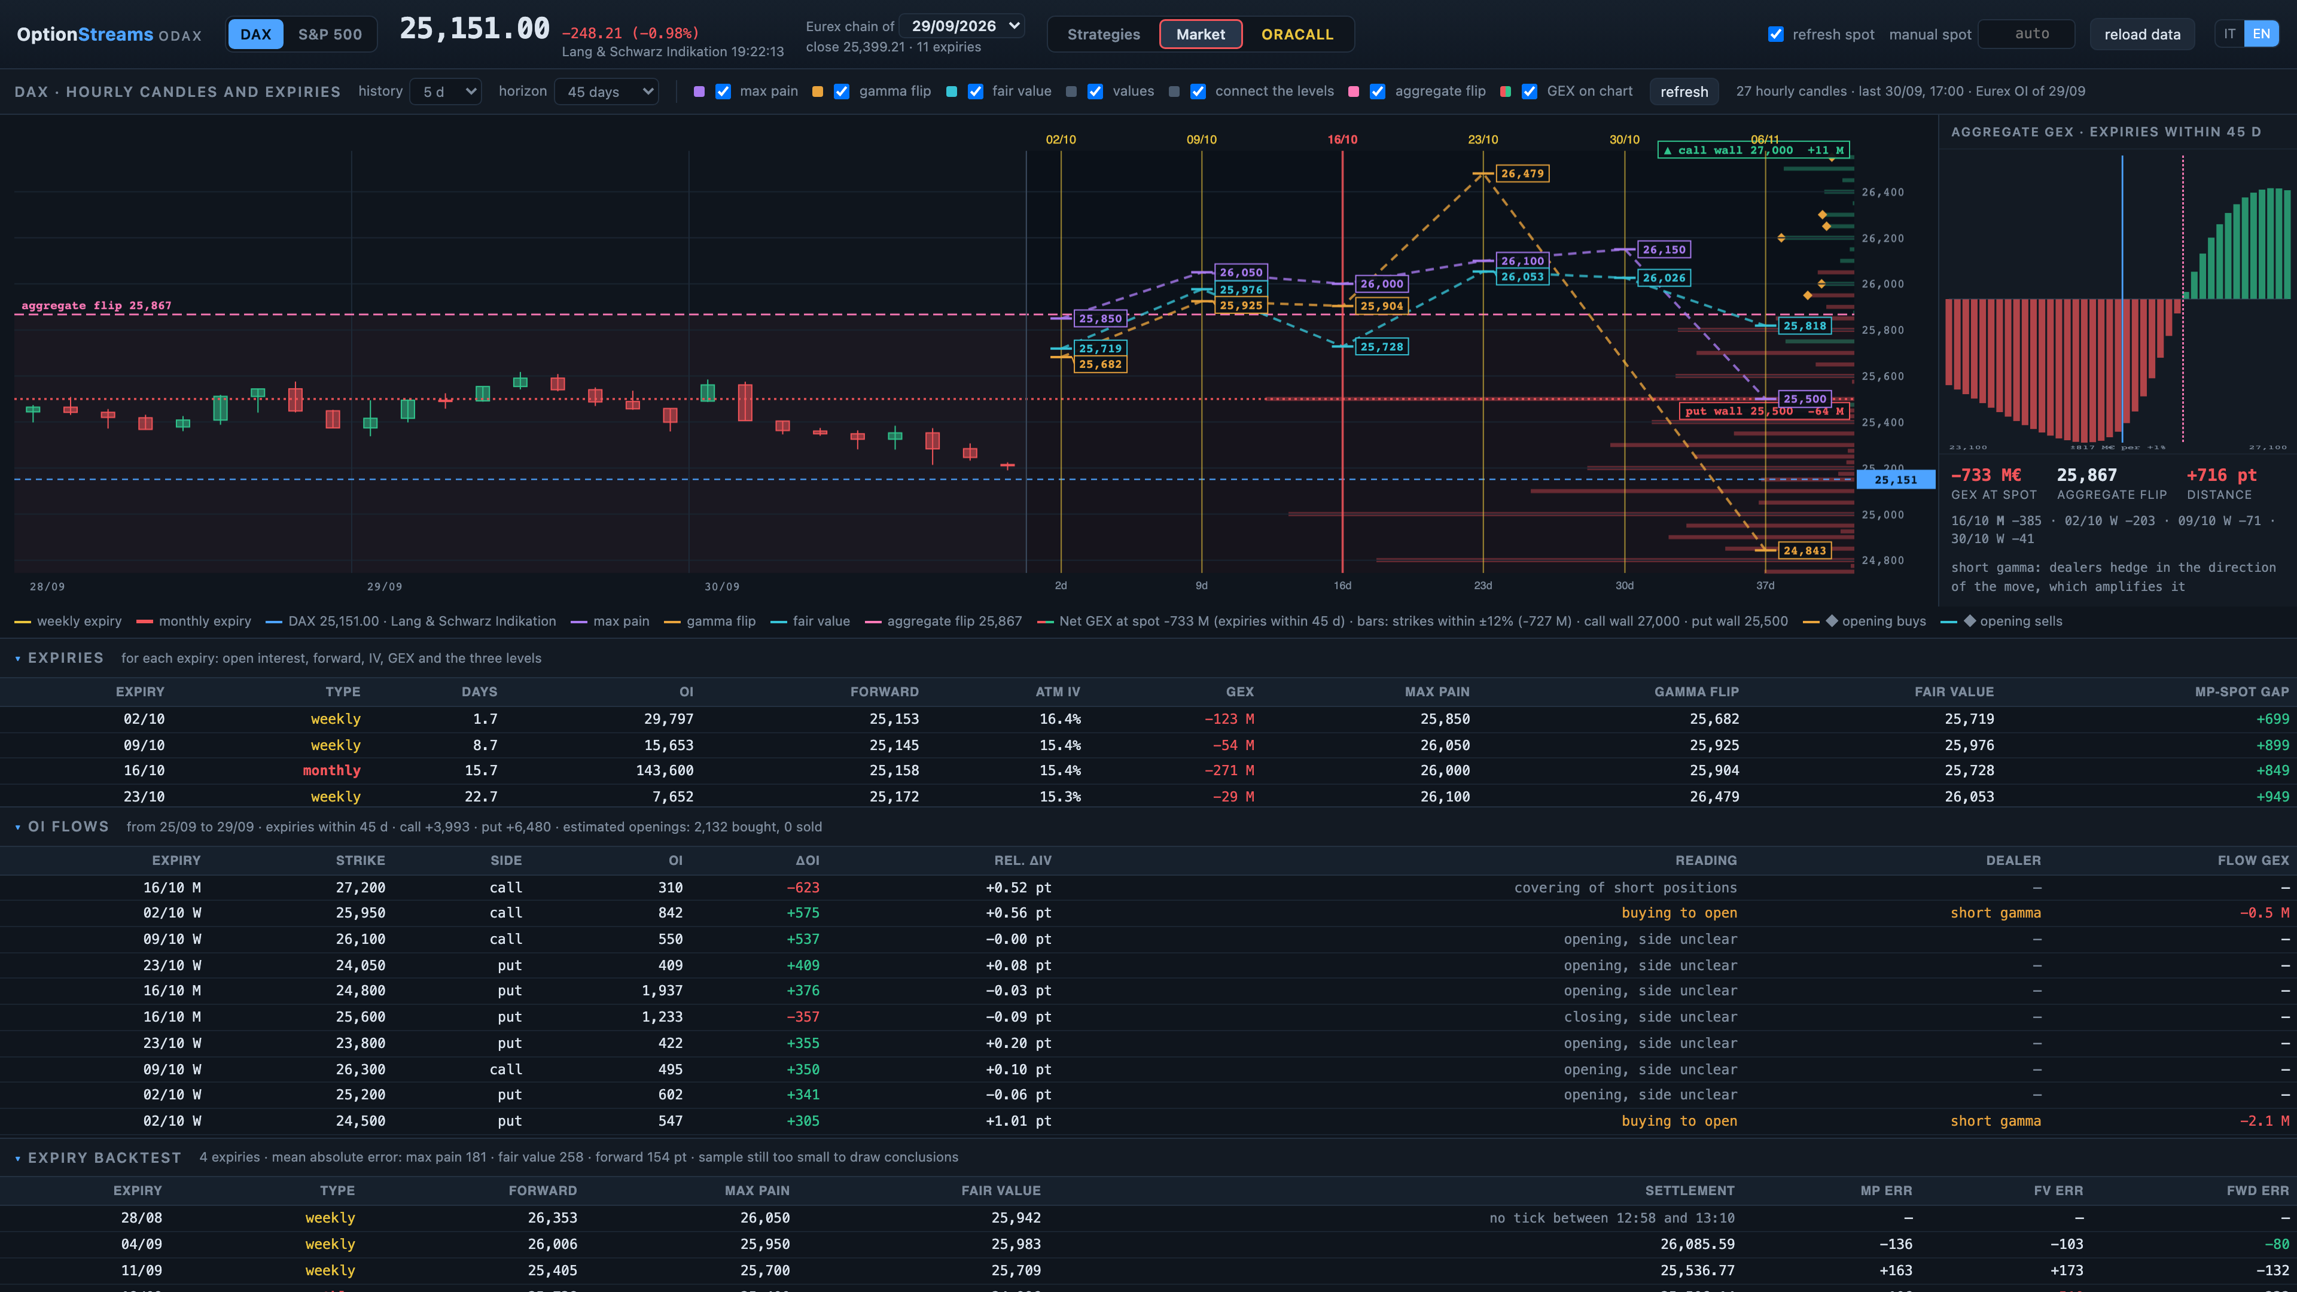This screenshot has height=1292, width=2297.
Task: Toggle the refresh spot checkbox
Action: (x=1776, y=34)
